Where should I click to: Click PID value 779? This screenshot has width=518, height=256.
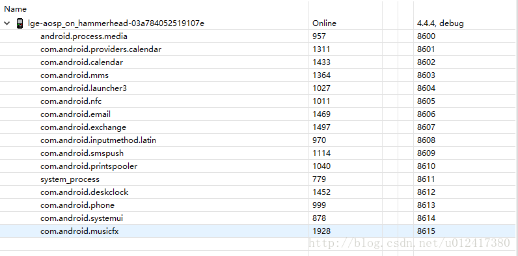tap(319, 179)
